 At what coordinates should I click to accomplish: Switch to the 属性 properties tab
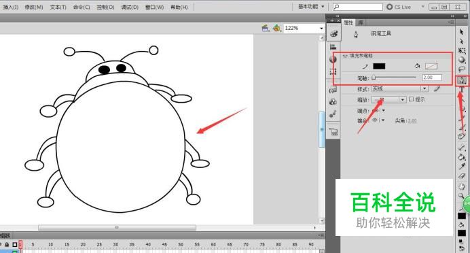click(x=348, y=22)
